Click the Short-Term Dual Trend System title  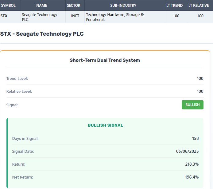pyautogui.click(x=105, y=60)
